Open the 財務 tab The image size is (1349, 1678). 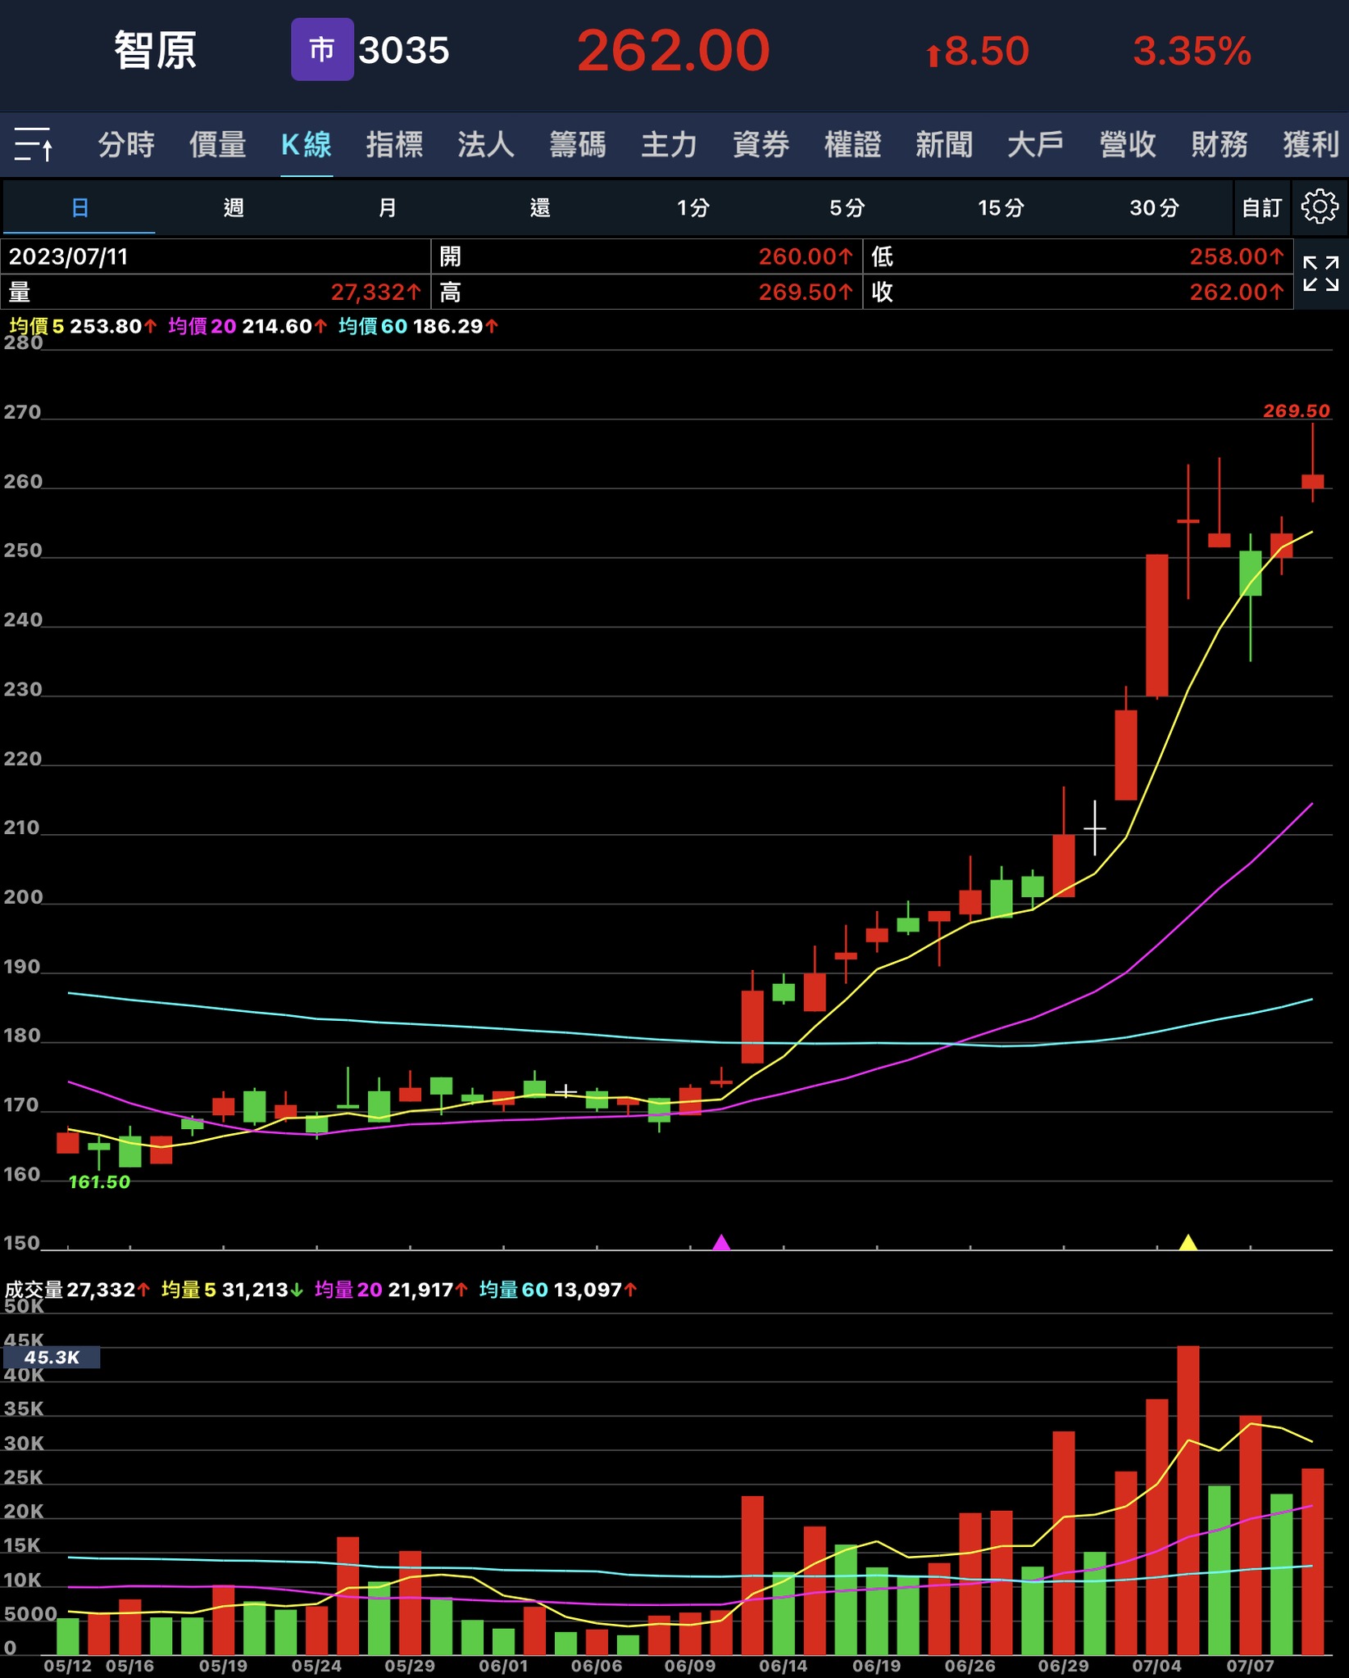(x=1220, y=145)
